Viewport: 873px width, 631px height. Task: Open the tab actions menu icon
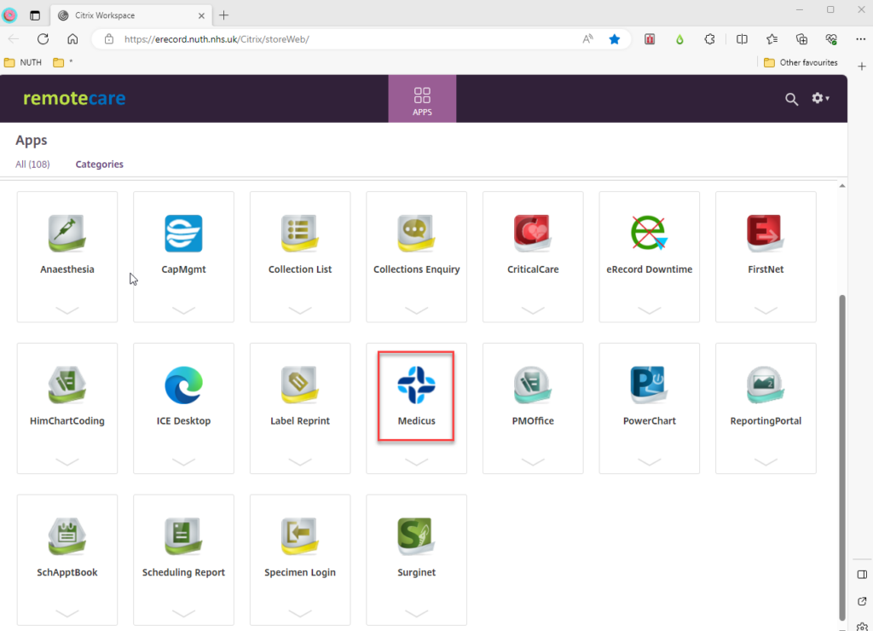pyautogui.click(x=35, y=15)
